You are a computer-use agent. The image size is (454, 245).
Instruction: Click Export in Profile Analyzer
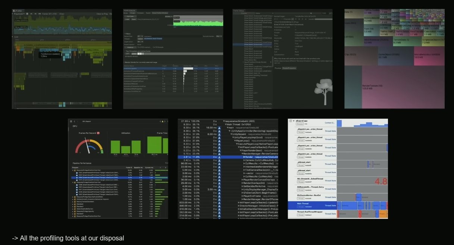[148, 13]
